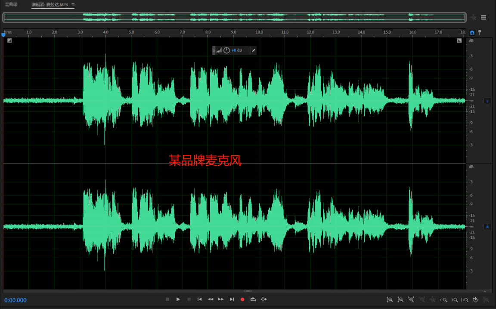
Task: Click the fade-in handle at waveform top-left
Action: [x=9, y=40]
